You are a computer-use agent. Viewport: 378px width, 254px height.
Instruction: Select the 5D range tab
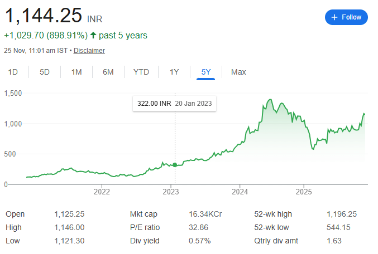[x=45, y=72]
